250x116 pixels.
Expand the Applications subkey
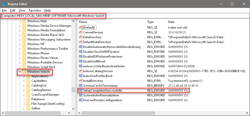[24, 76]
